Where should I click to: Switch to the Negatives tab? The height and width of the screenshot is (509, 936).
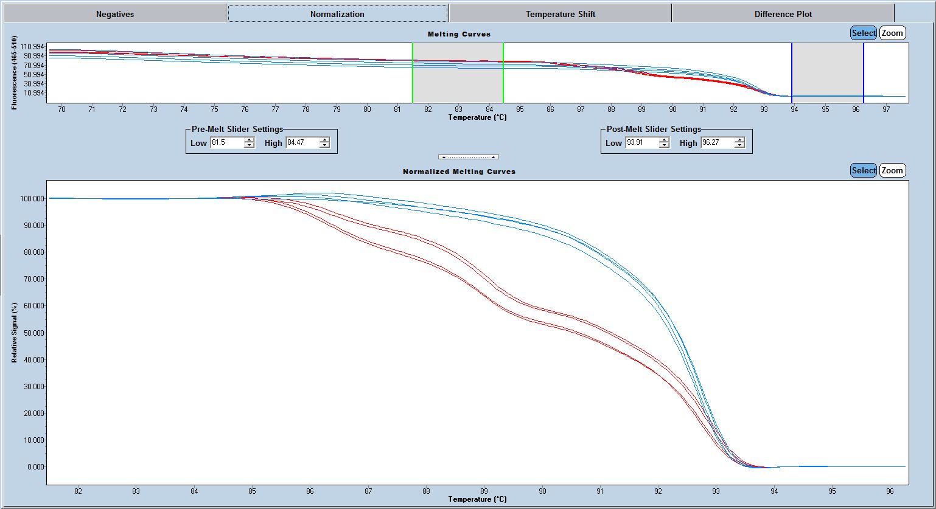pos(115,14)
